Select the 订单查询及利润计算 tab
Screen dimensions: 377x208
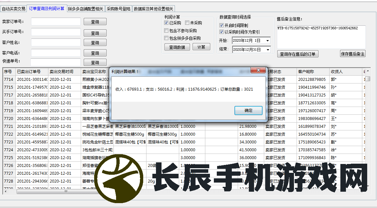coord(47,8)
